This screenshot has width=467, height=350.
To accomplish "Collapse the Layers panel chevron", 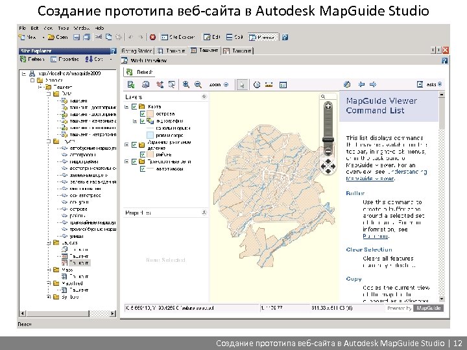I will [x=204, y=97].
